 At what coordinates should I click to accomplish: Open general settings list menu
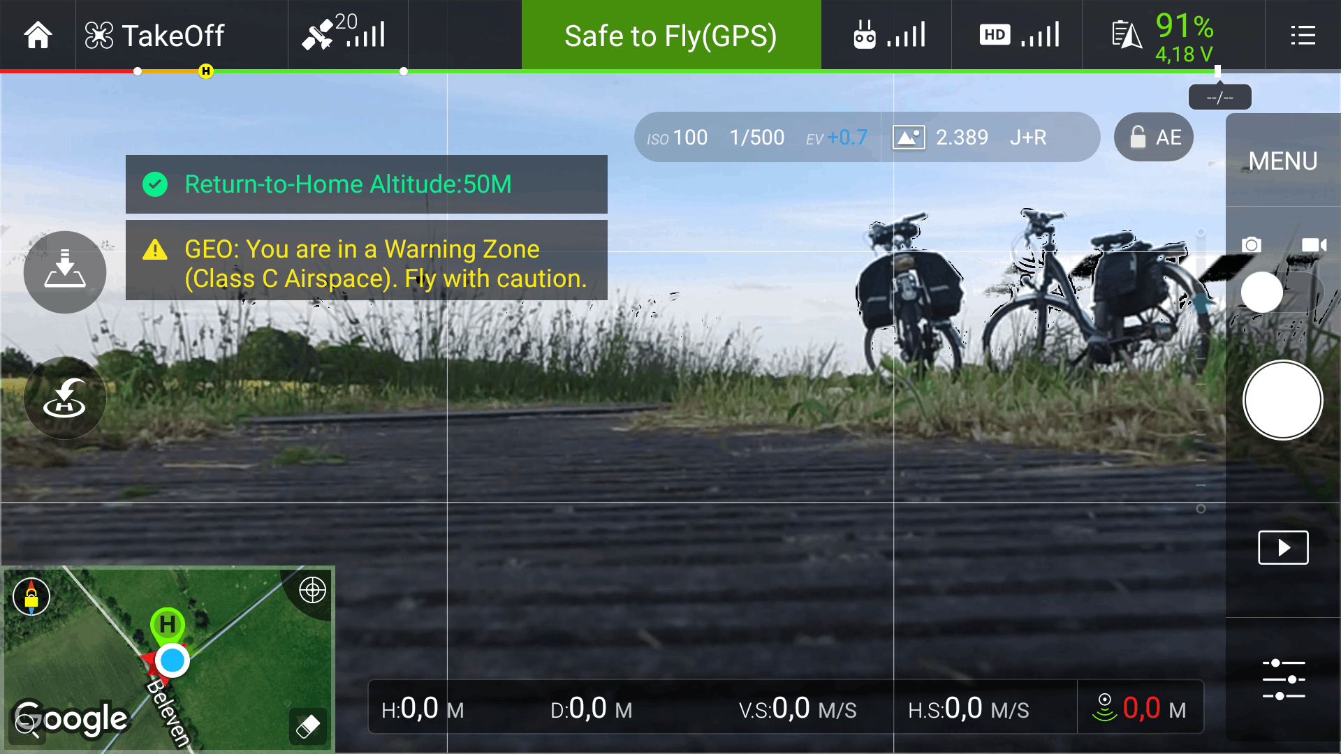click(1303, 35)
